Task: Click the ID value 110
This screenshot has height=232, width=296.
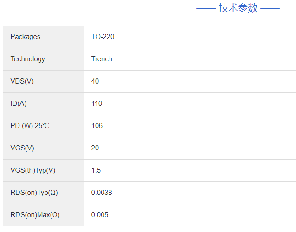Action: pyautogui.click(x=97, y=103)
